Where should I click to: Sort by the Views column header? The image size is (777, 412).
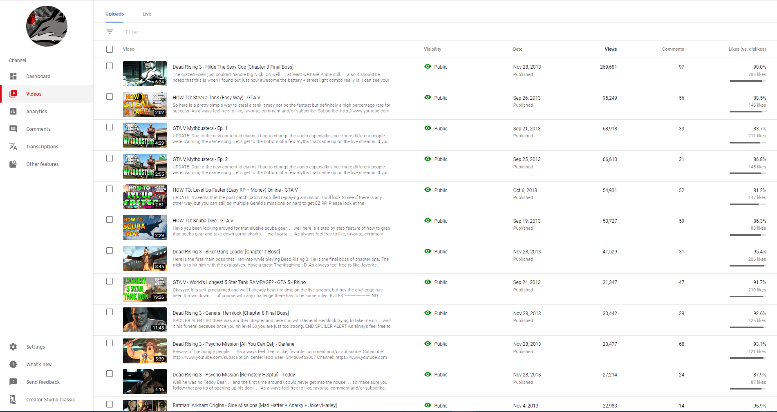pyautogui.click(x=611, y=49)
